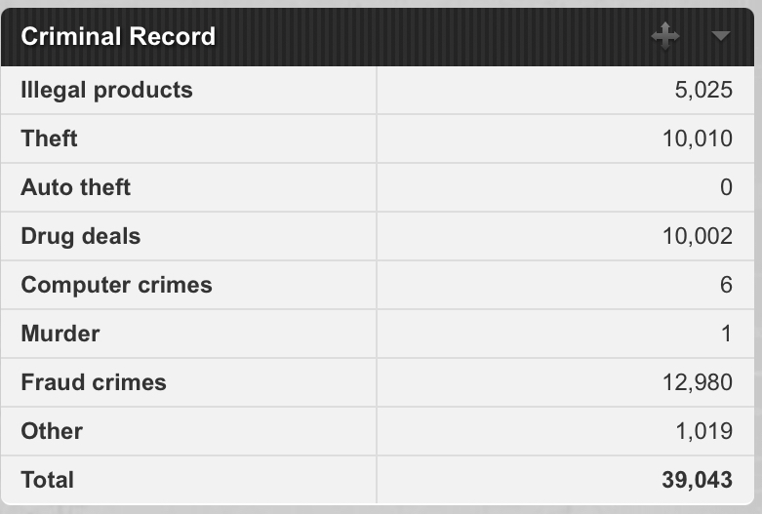Select the Computer crimes row label

[x=117, y=285]
